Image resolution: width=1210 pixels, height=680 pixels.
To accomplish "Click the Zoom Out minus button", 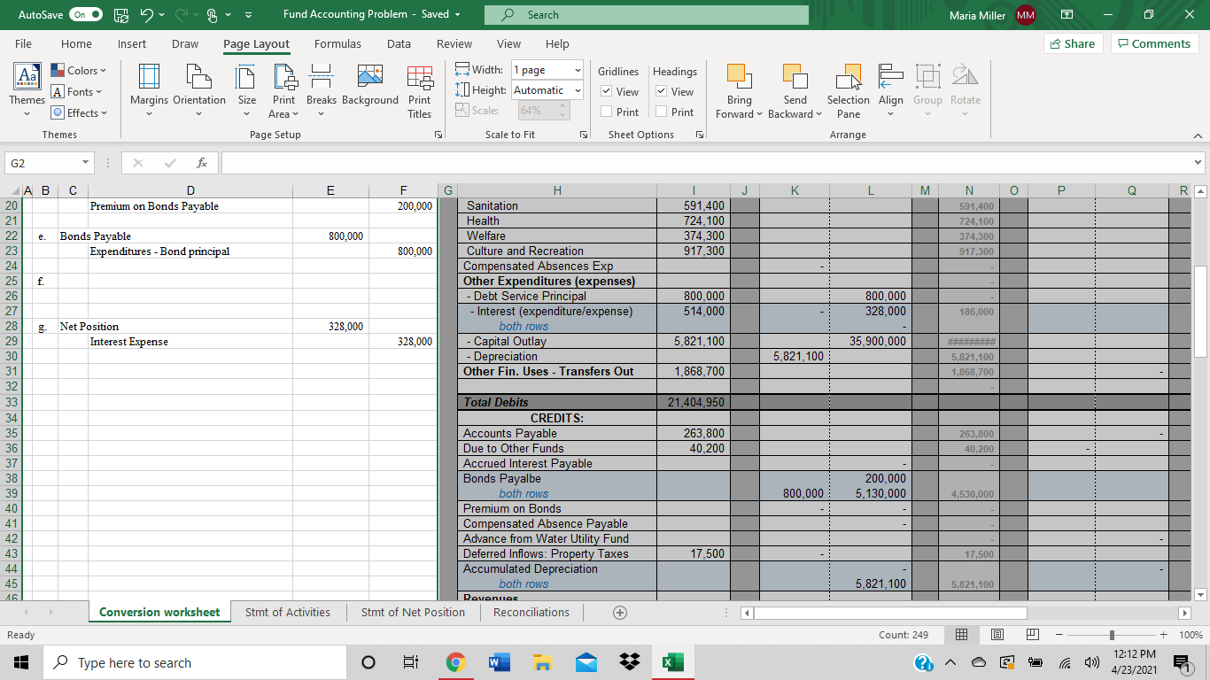I will coord(1059,635).
